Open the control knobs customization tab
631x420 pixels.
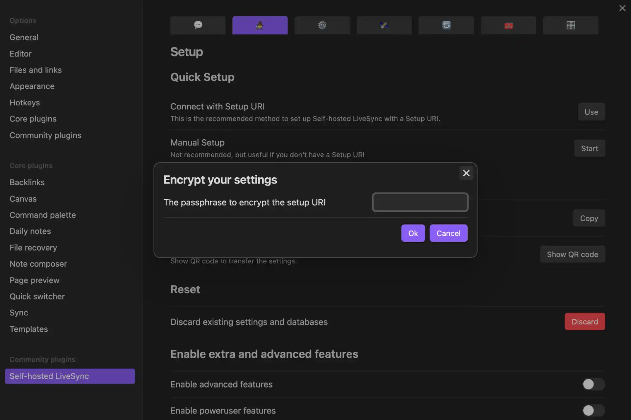(570, 25)
